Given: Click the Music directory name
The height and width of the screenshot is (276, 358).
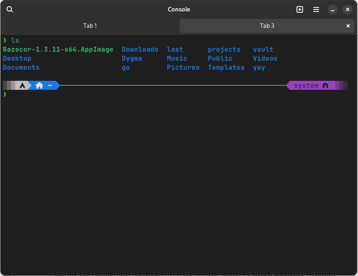Looking at the screenshot, I should pos(177,59).
